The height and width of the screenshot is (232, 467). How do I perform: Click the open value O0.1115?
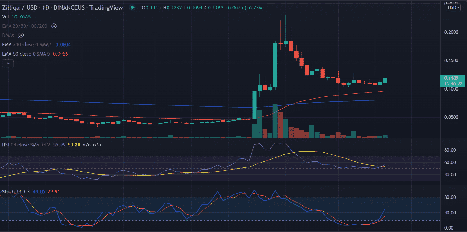[152, 7]
